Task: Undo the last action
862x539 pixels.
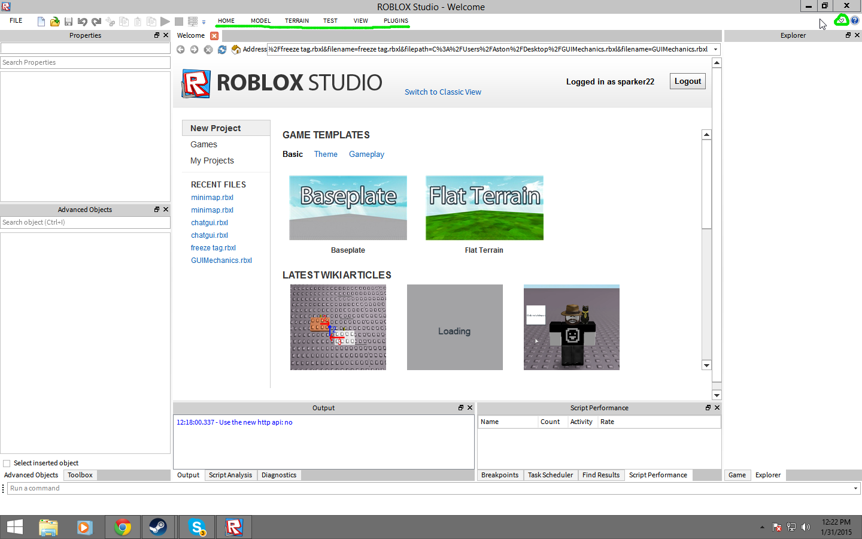Action: [x=82, y=22]
